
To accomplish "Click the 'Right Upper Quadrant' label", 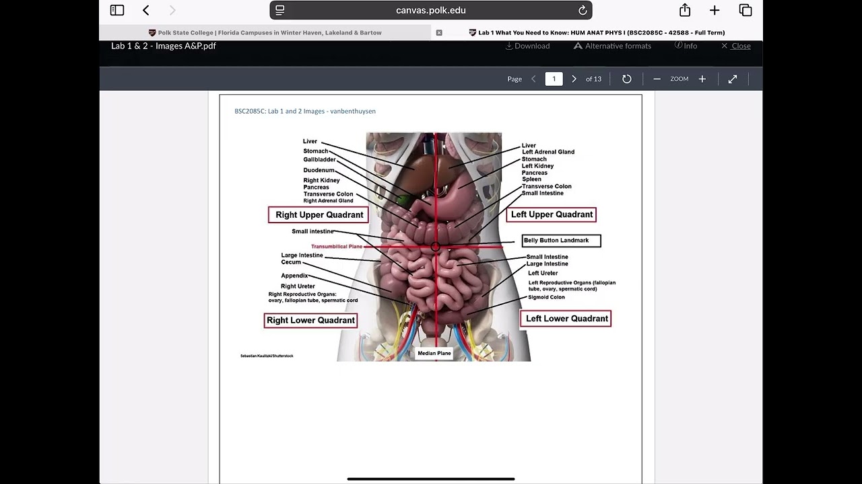I will coord(319,215).
